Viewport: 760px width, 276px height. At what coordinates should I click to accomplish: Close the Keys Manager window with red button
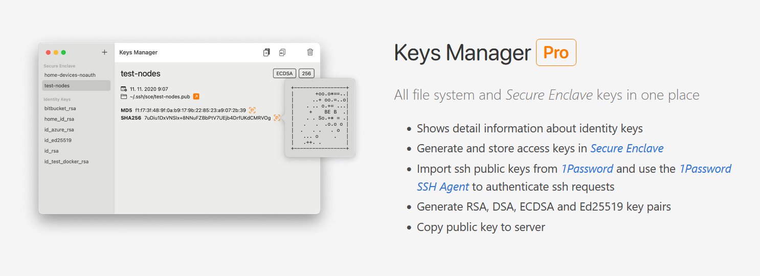[x=49, y=52]
